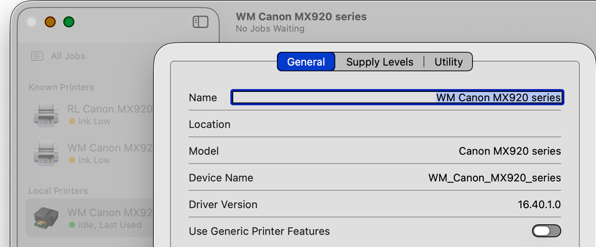Select Idle, Last Used WM Canon printer
This screenshot has width=596, height=247.
click(89, 218)
